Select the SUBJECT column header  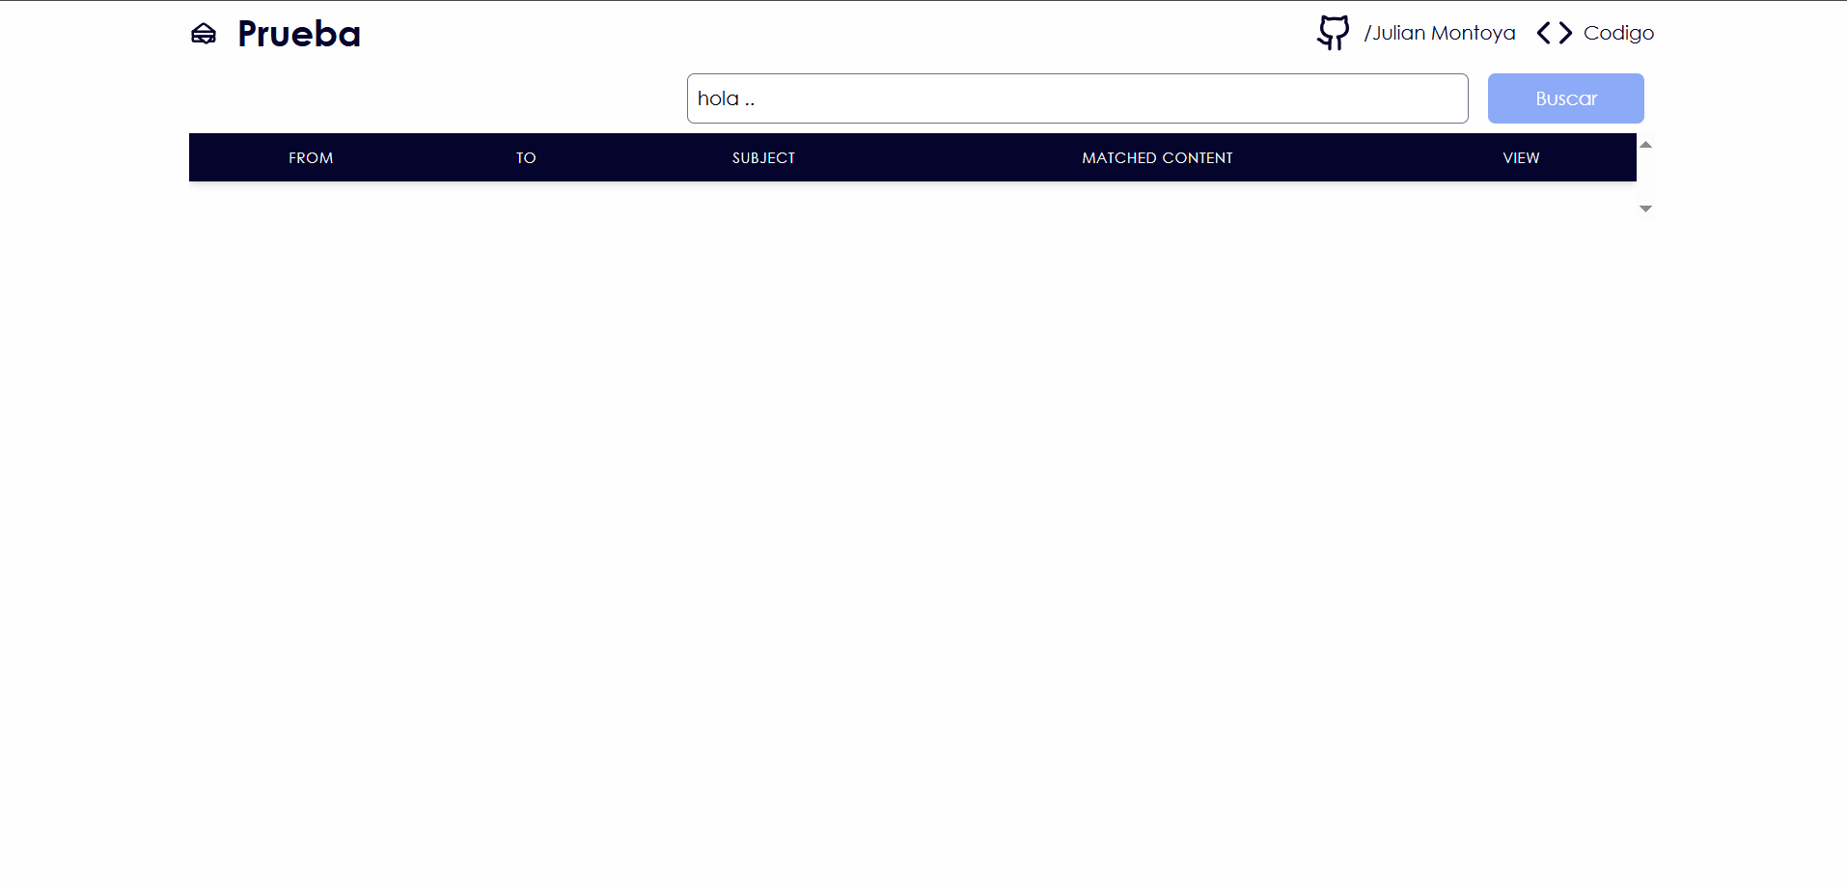coord(763,158)
